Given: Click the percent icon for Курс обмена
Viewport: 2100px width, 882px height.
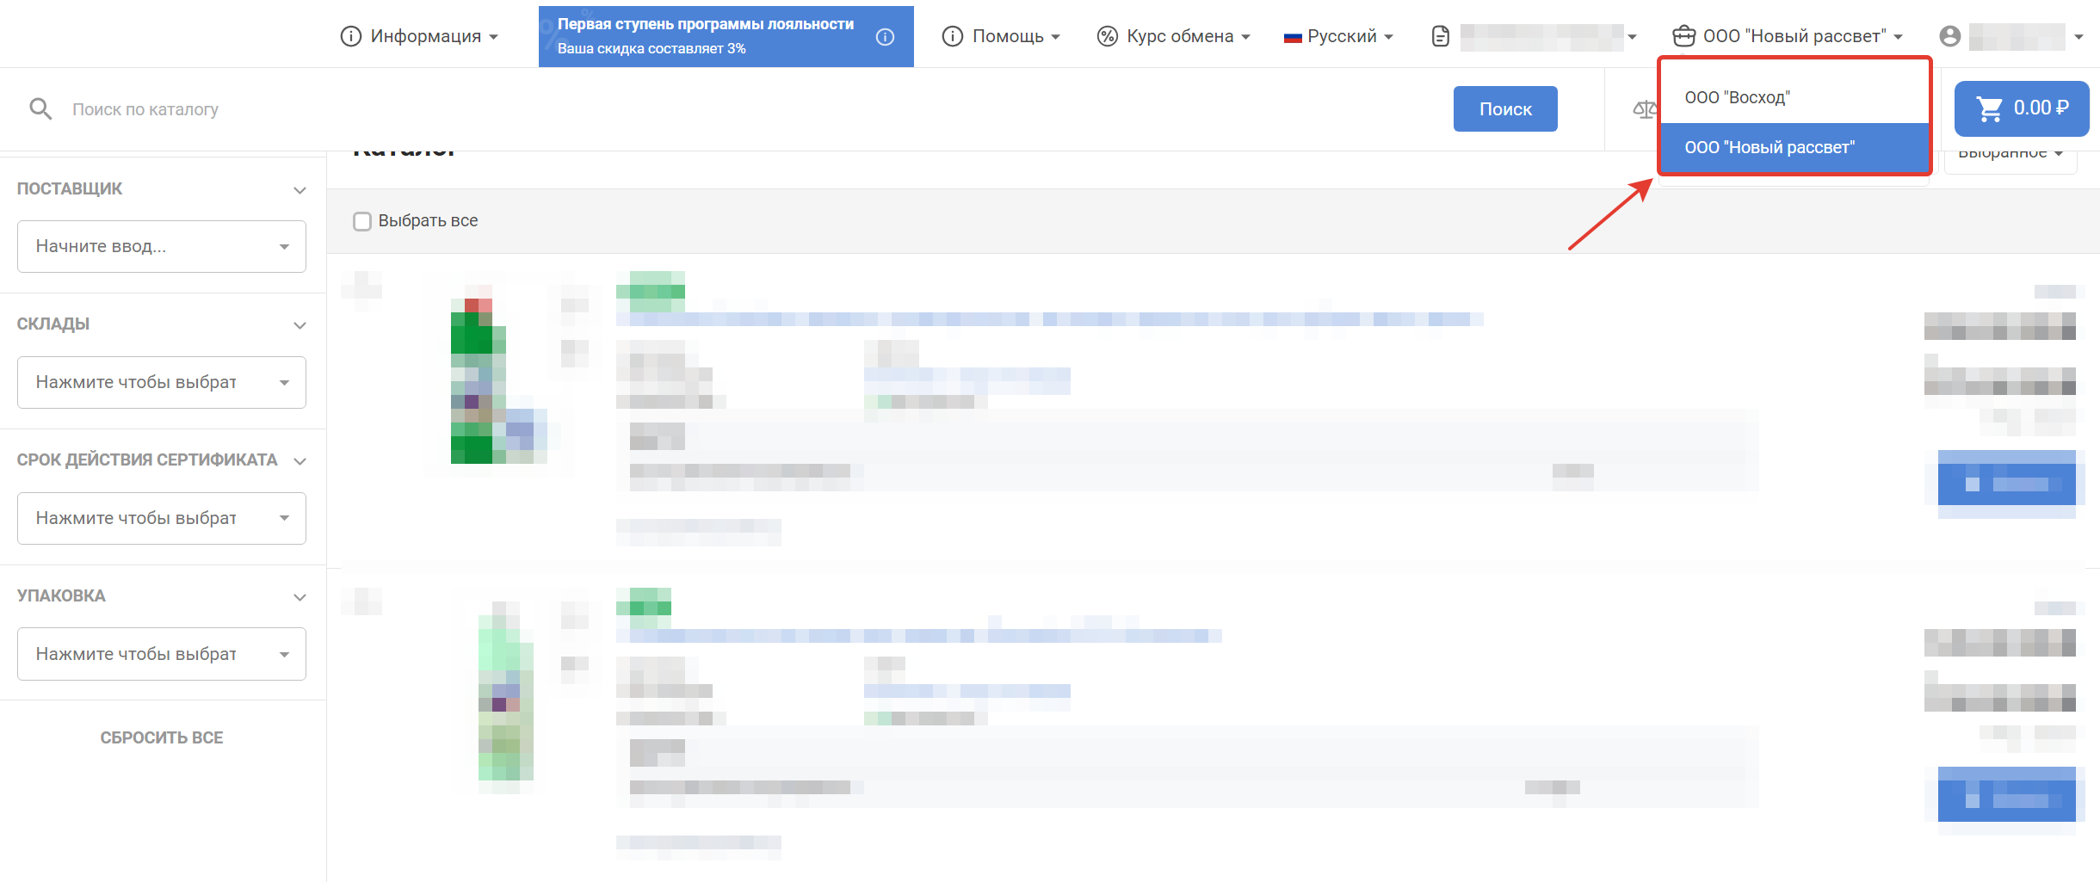Looking at the screenshot, I should 1107,36.
